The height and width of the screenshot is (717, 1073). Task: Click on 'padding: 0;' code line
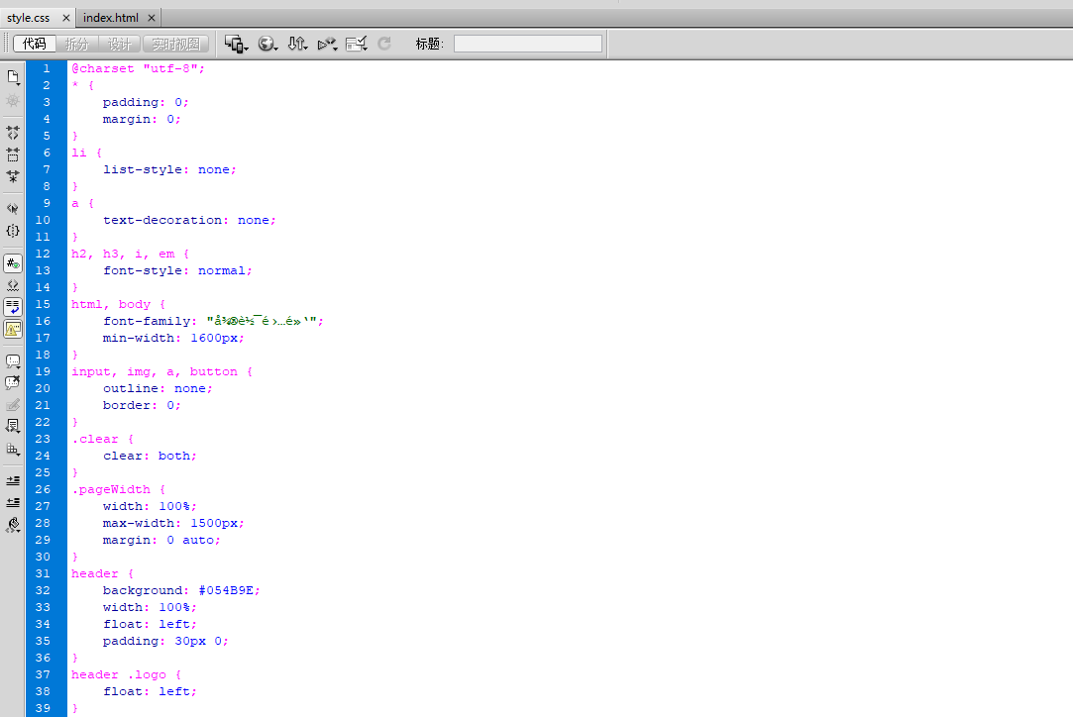(x=146, y=102)
